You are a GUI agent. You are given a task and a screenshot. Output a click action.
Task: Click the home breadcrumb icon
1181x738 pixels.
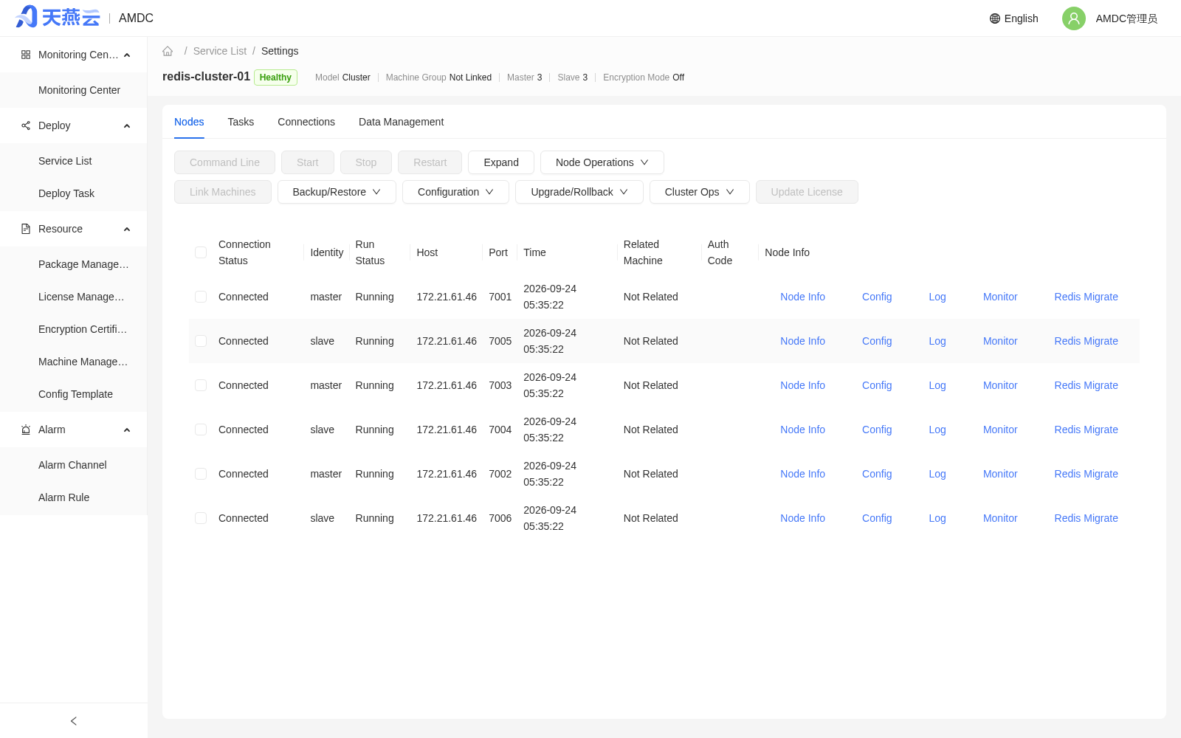[x=168, y=51]
